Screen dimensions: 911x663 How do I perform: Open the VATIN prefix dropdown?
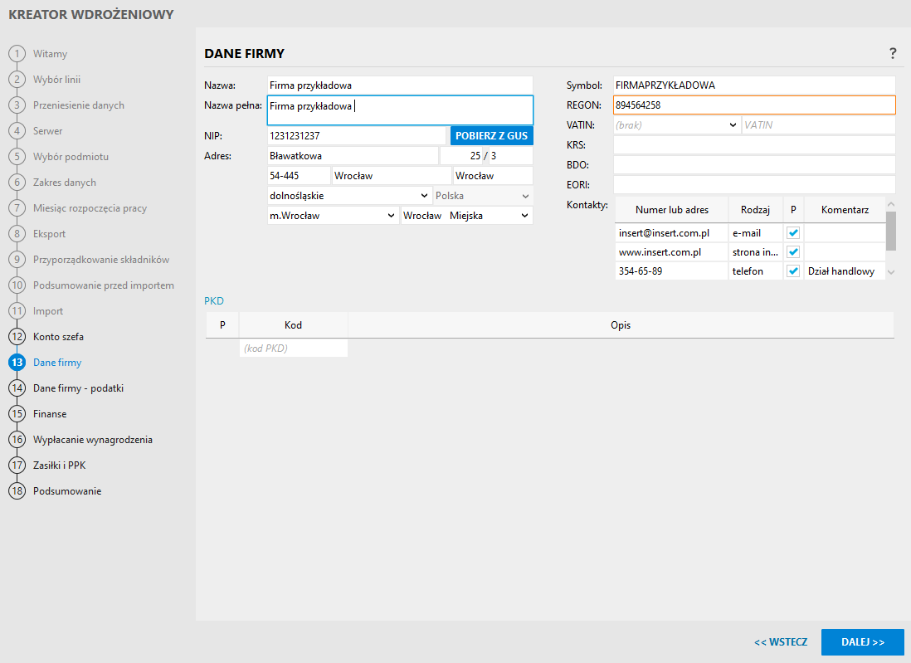pos(676,124)
